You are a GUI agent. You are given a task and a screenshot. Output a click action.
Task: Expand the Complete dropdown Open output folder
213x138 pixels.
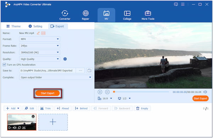coord(56,77)
